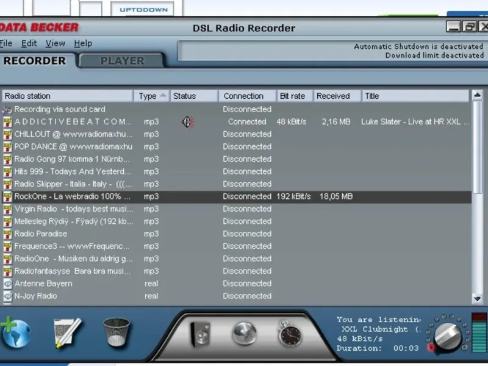The height and width of the screenshot is (366, 488).
Task: Open the File menu
Action: (6, 43)
